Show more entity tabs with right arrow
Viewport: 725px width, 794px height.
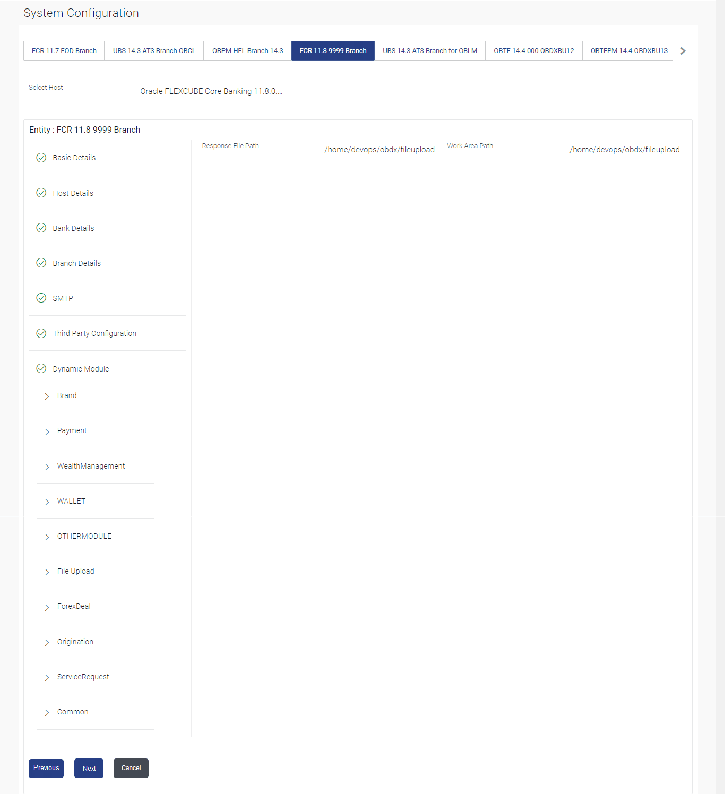(683, 51)
